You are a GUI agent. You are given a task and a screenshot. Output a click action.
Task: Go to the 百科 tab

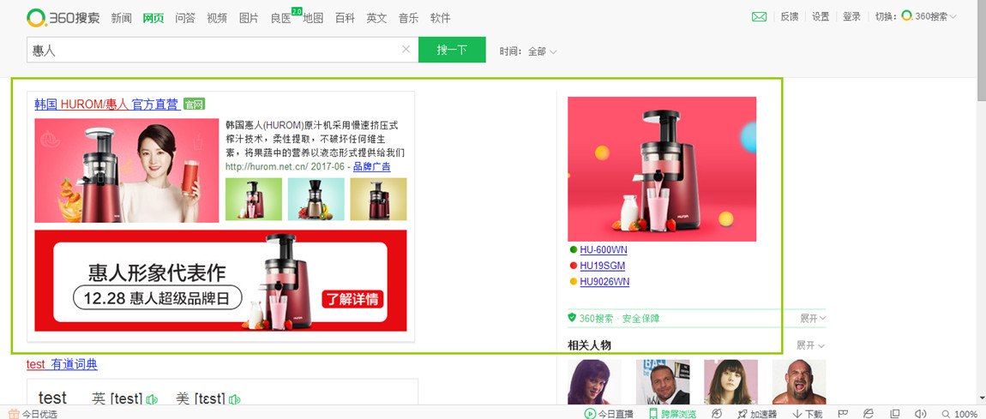pyautogui.click(x=345, y=18)
